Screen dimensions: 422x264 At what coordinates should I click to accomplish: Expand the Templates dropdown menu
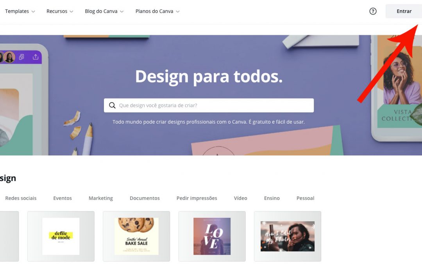[x=20, y=11]
